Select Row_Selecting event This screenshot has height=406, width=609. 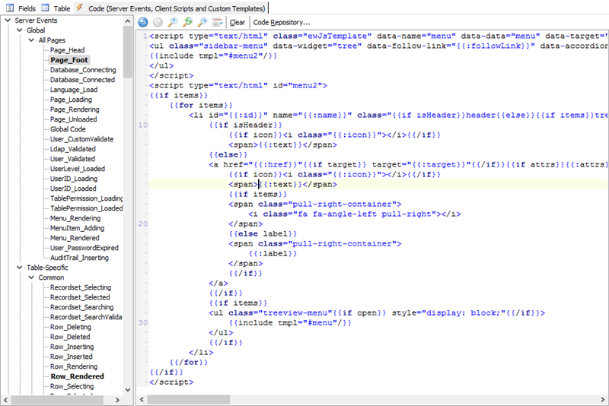(x=72, y=386)
